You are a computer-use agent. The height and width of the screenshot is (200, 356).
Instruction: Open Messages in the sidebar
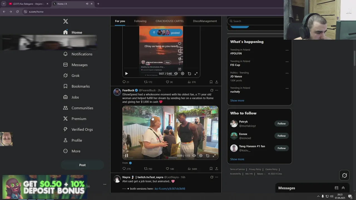tap(75, 65)
